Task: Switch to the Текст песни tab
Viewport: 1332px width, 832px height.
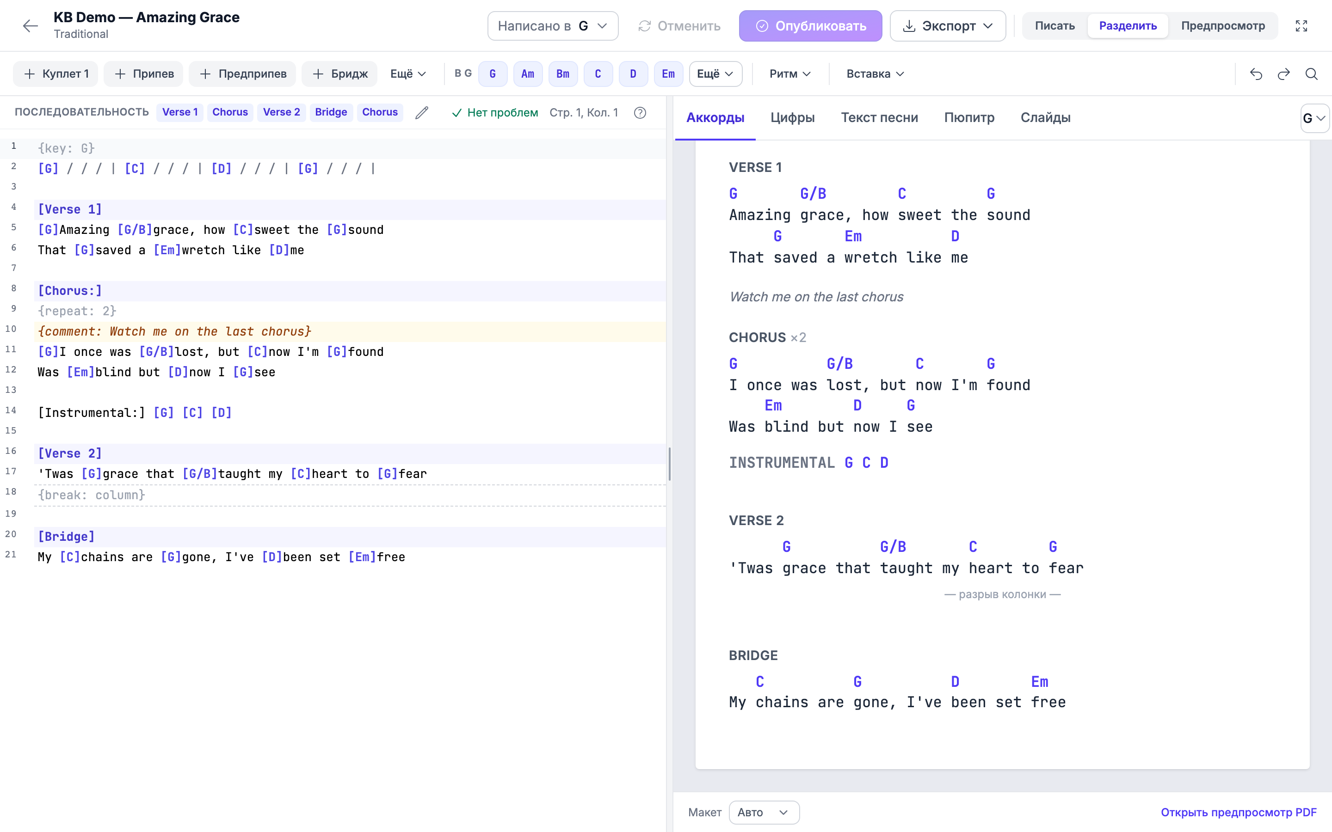Action: coord(879,118)
